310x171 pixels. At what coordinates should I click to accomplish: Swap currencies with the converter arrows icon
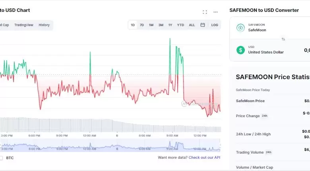click(283, 39)
